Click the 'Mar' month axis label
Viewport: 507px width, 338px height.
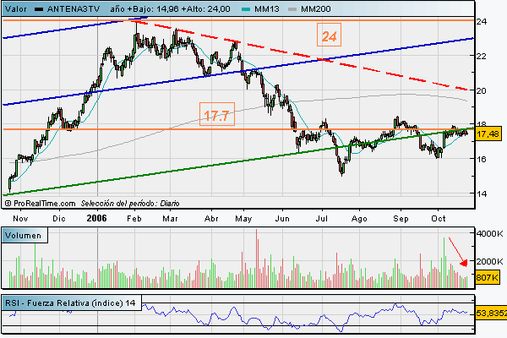pyautogui.click(x=170, y=219)
